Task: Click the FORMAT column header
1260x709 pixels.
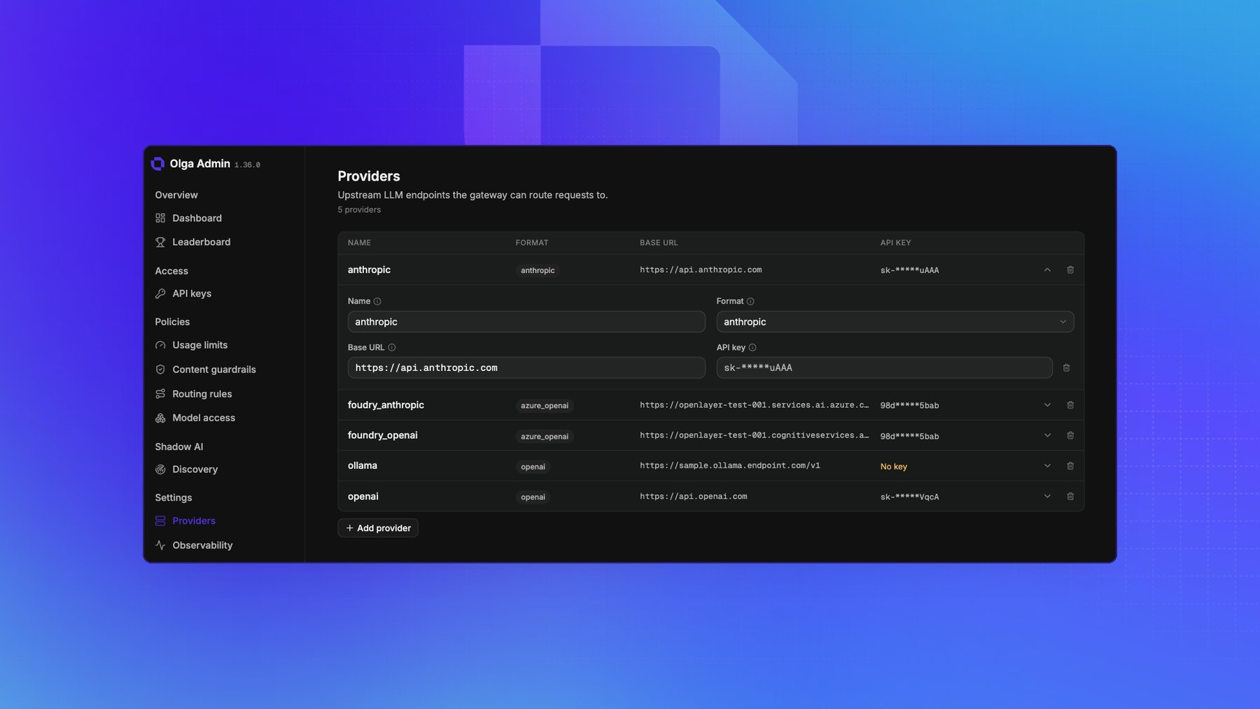Action: 532,243
